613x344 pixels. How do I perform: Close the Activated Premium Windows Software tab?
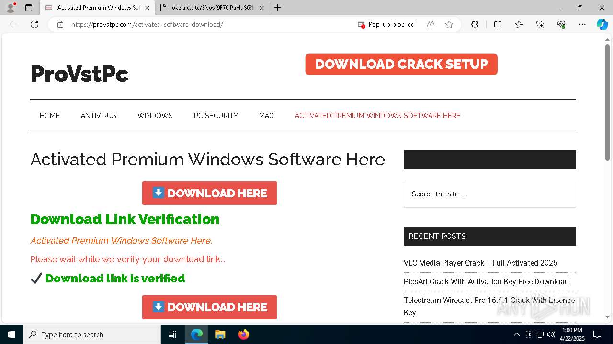click(x=147, y=8)
